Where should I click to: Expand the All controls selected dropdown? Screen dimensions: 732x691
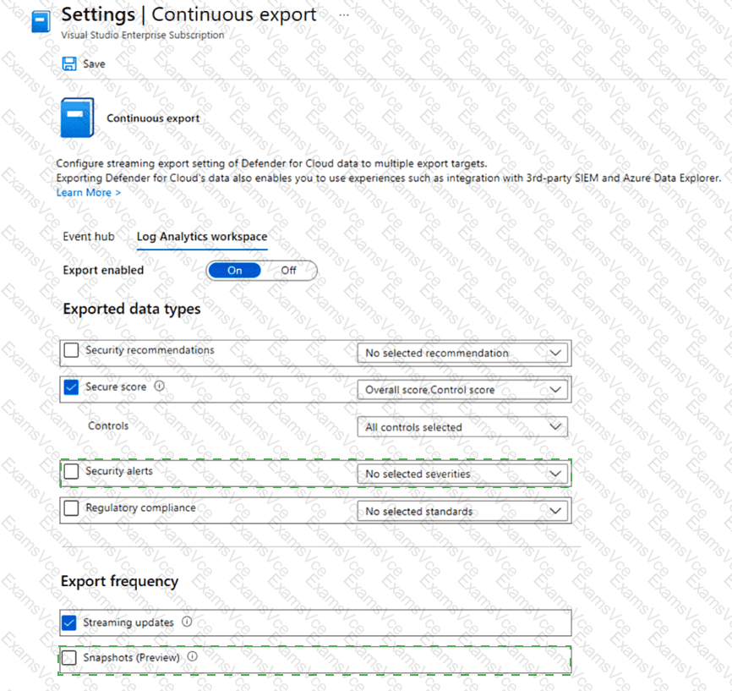pyautogui.click(x=462, y=427)
